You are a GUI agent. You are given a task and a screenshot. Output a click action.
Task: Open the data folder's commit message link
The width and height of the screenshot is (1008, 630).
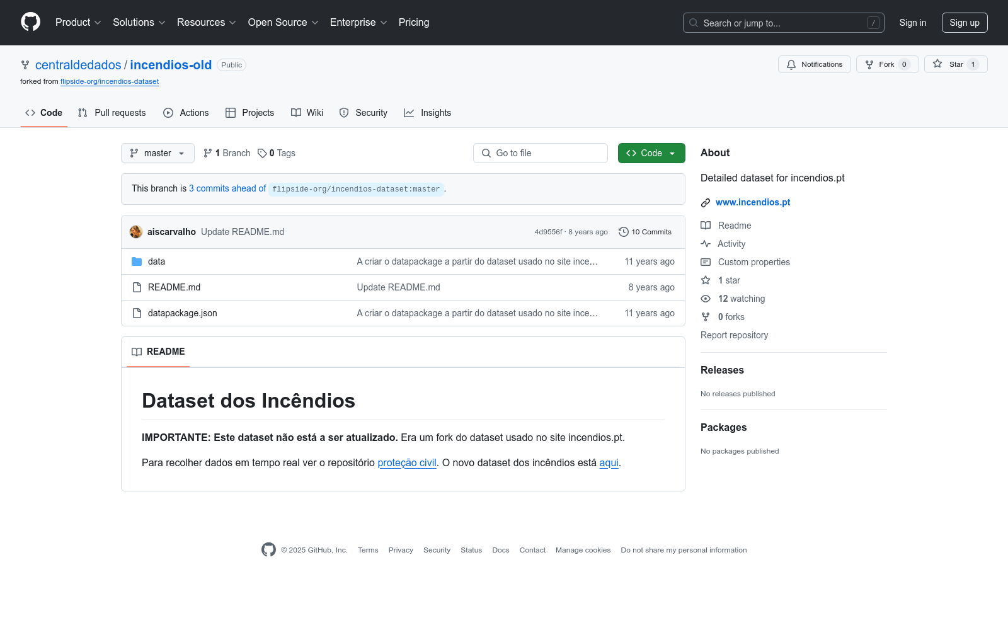tap(478, 261)
